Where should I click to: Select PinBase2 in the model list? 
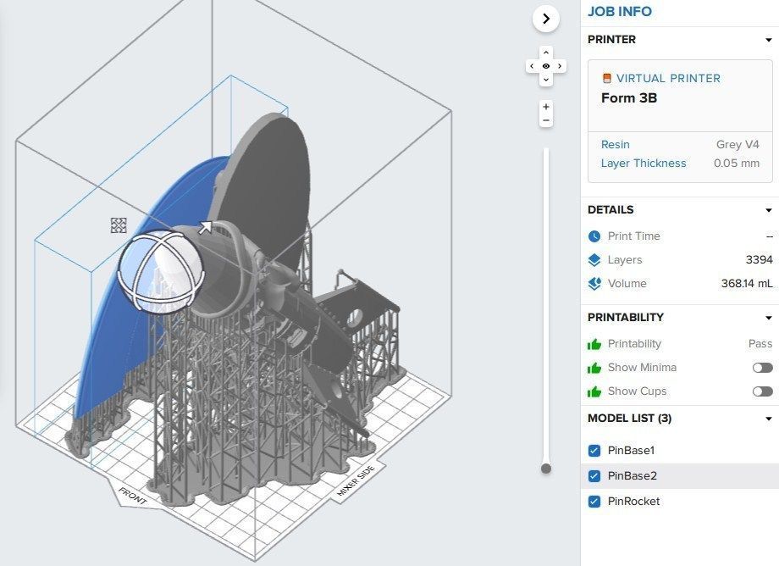point(632,476)
